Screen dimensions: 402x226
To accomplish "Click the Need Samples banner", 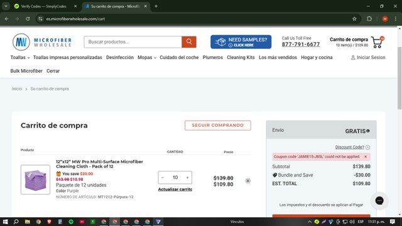I will [241, 42].
